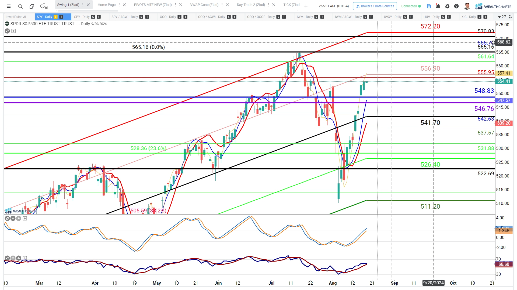This screenshot has width=517, height=290.
Task: Move bottom indicator panel down
Action: pyautogui.click(x=13, y=258)
